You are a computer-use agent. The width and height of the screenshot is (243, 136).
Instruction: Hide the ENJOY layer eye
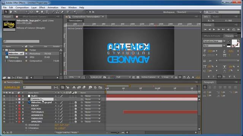point(4,106)
